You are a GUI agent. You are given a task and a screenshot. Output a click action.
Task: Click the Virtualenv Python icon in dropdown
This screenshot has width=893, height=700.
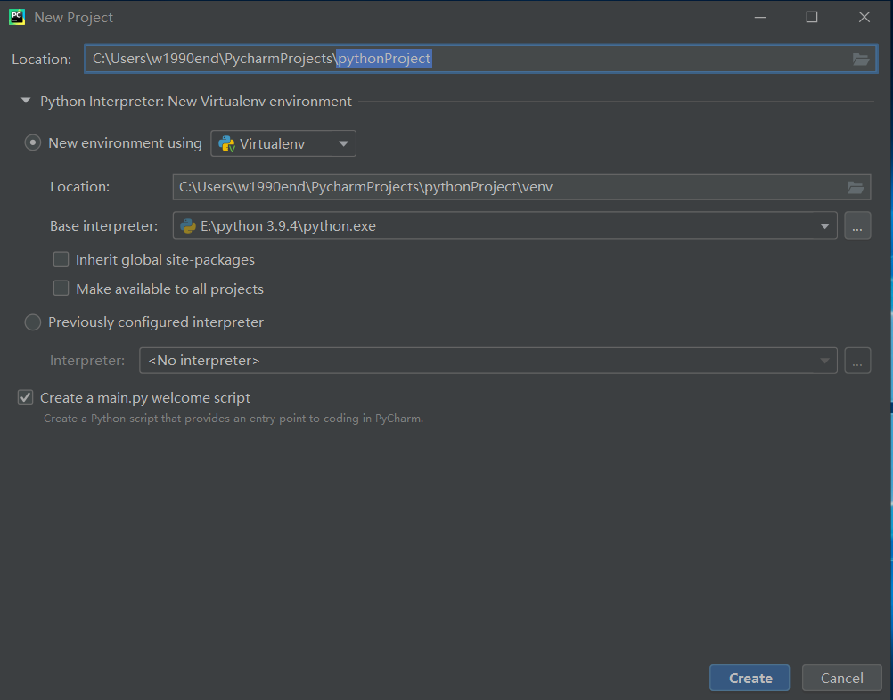click(226, 144)
